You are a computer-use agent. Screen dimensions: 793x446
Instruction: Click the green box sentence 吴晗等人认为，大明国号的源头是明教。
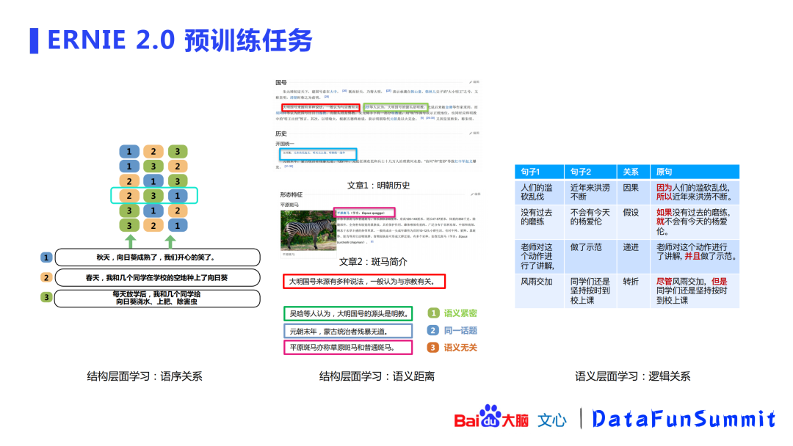[348, 314]
